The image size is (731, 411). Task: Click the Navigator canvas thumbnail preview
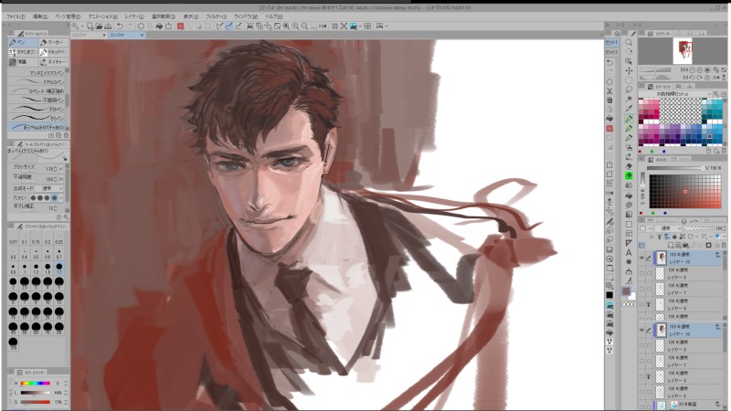(683, 51)
